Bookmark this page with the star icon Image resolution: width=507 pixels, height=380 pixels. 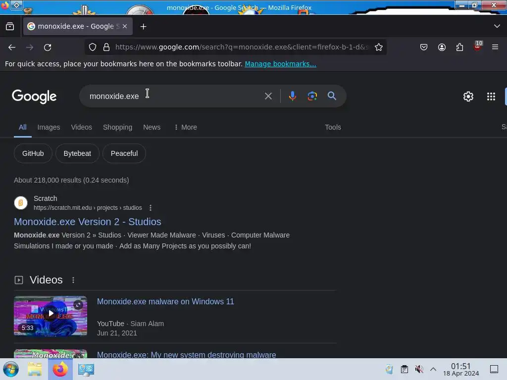(x=379, y=47)
